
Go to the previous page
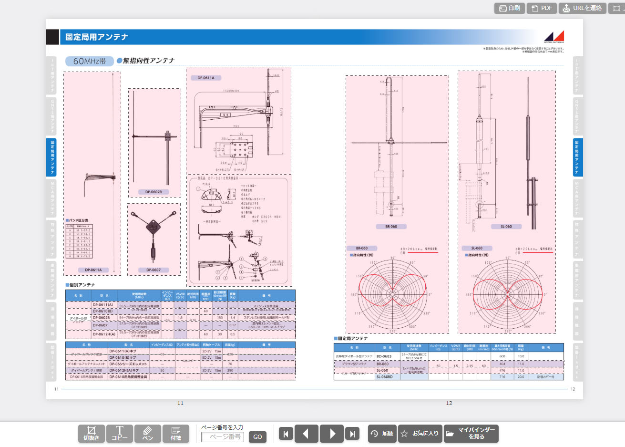point(306,434)
